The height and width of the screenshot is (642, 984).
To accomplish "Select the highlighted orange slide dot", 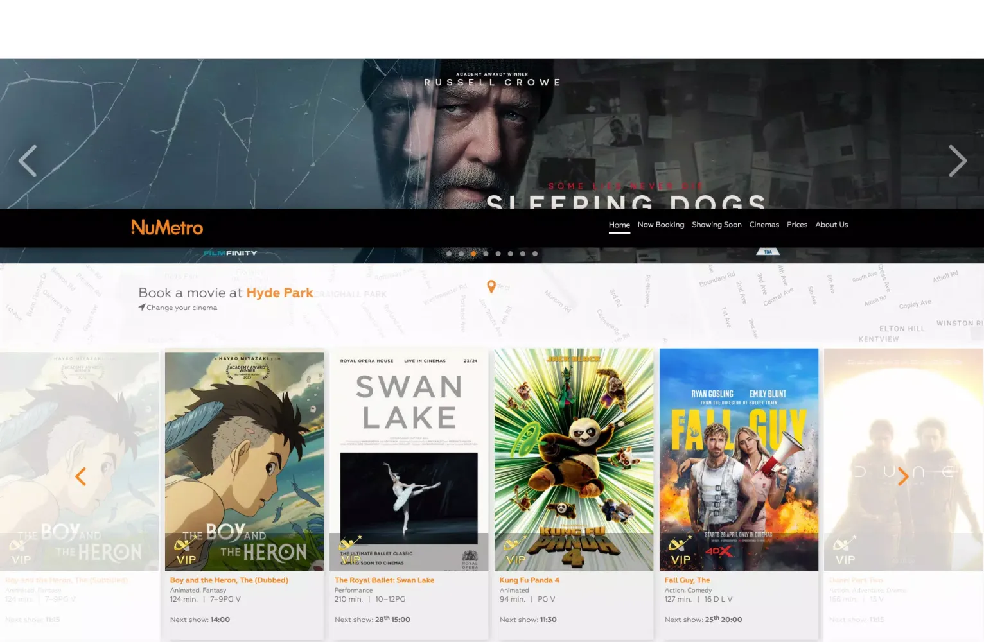I will coord(473,254).
